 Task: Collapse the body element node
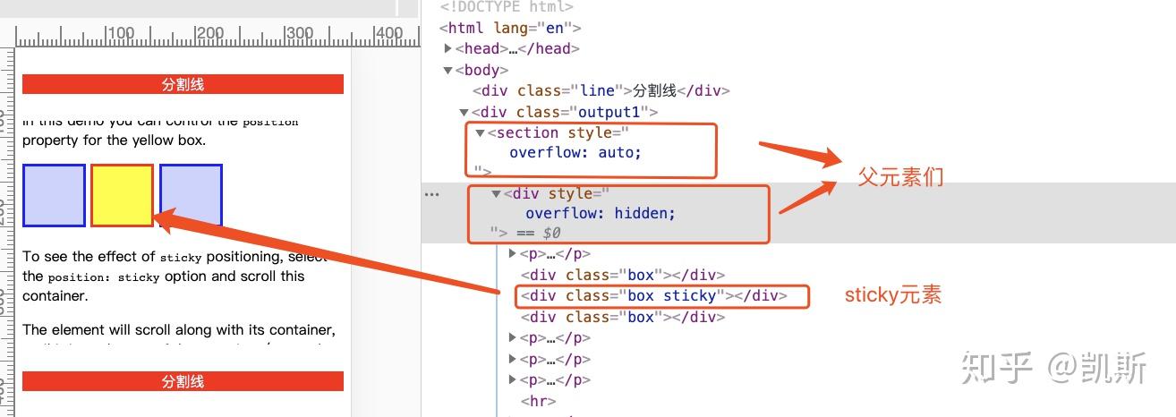(447, 70)
